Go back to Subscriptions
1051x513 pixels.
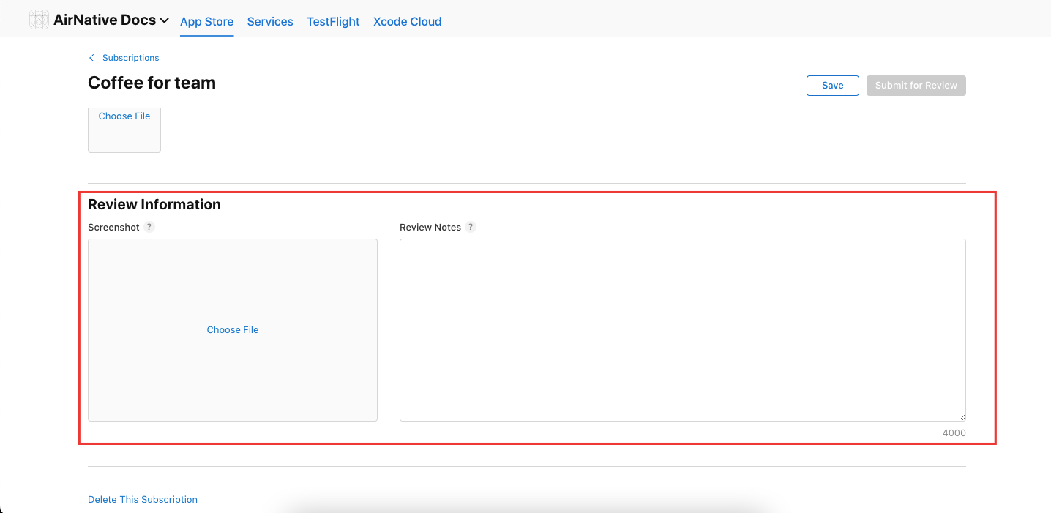point(130,58)
